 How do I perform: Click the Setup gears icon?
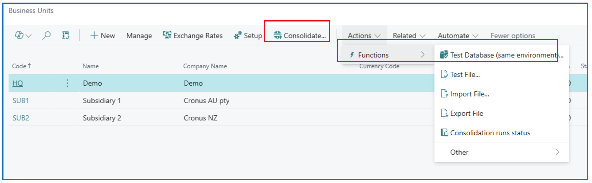tap(238, 35)
